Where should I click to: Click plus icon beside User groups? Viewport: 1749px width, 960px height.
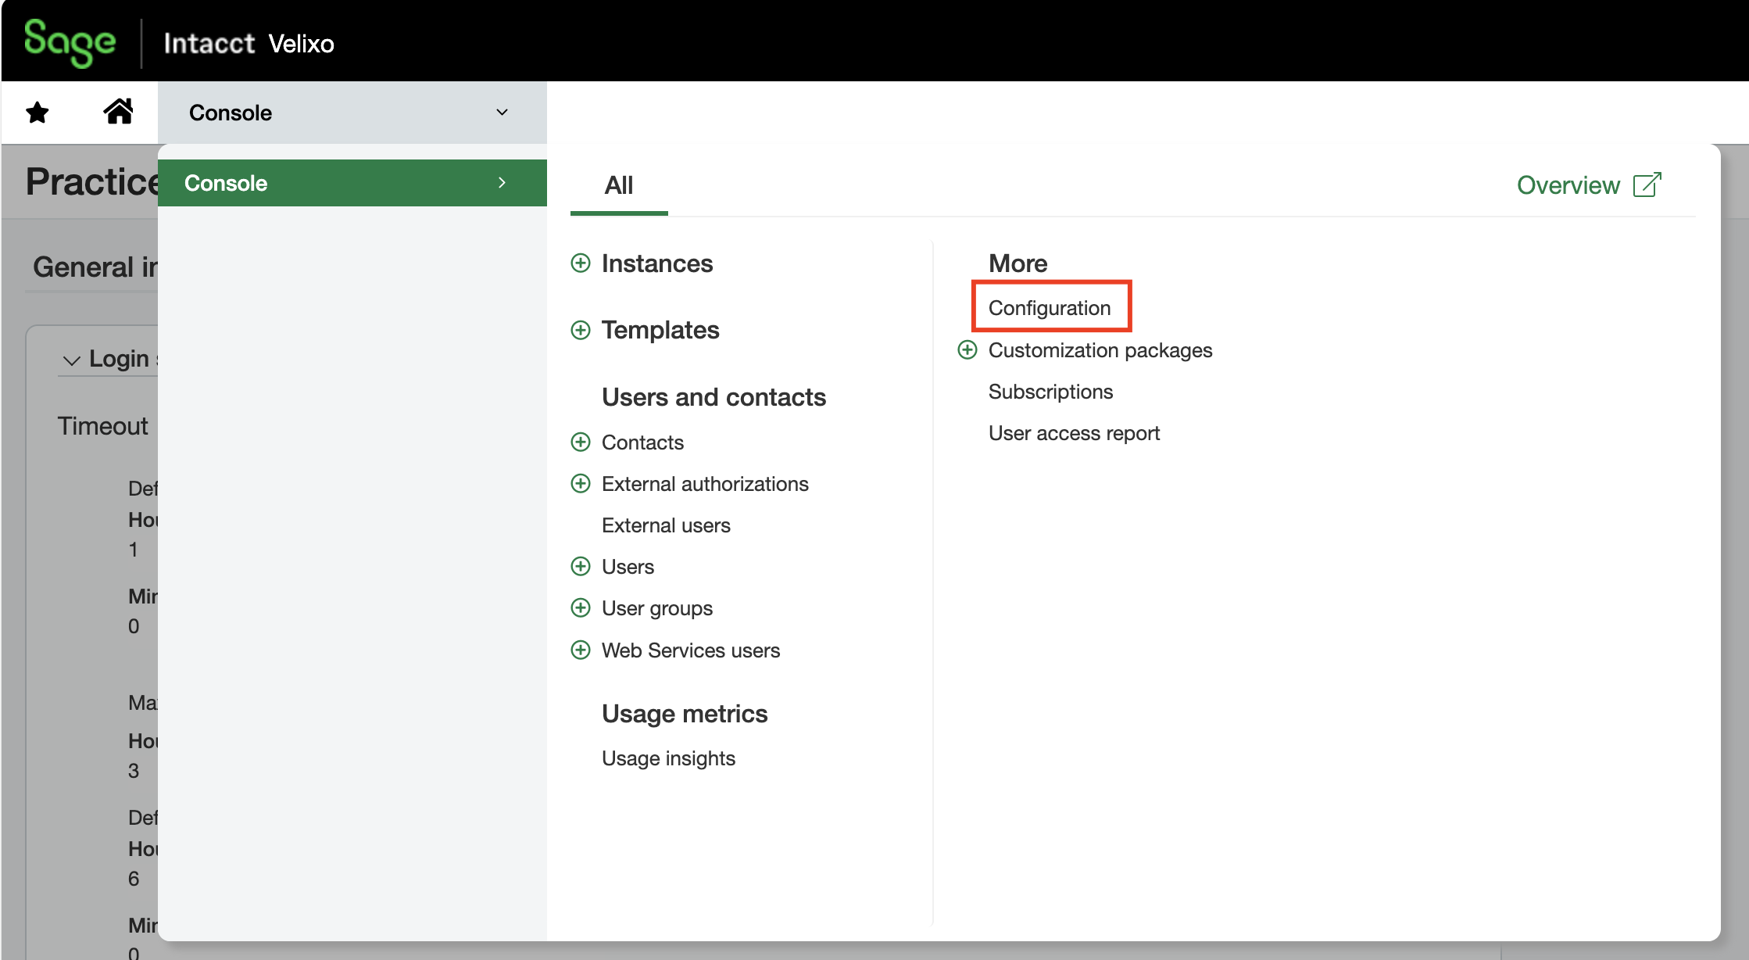[581, 608]
